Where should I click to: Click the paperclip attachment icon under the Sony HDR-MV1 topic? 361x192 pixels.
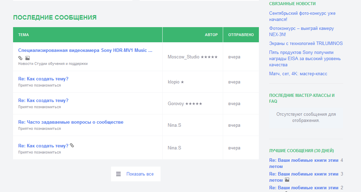[x=20, y=58]
